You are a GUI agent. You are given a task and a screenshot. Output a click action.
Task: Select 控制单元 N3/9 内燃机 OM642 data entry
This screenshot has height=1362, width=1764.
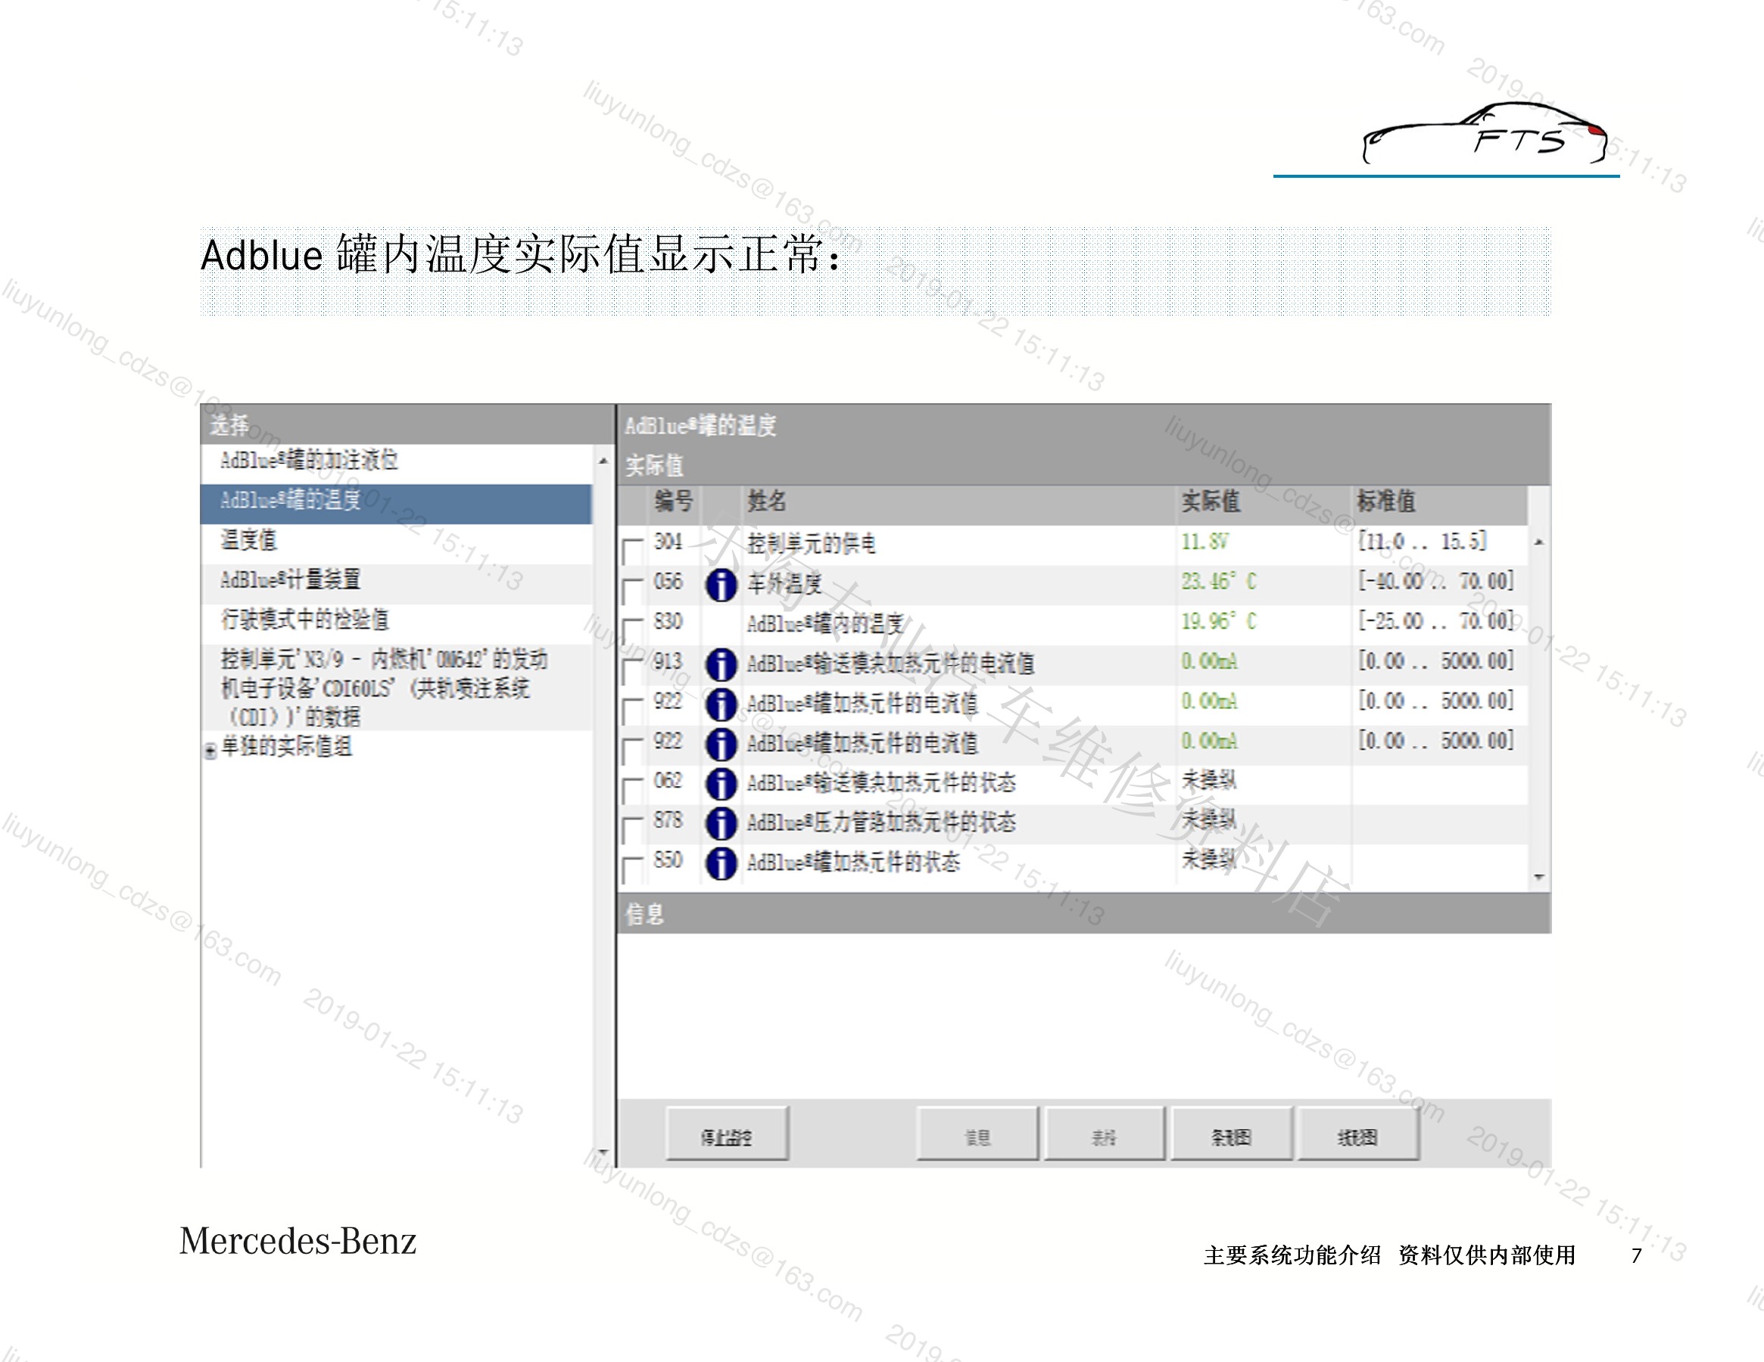pyautogui.click(x=396, y=688)
